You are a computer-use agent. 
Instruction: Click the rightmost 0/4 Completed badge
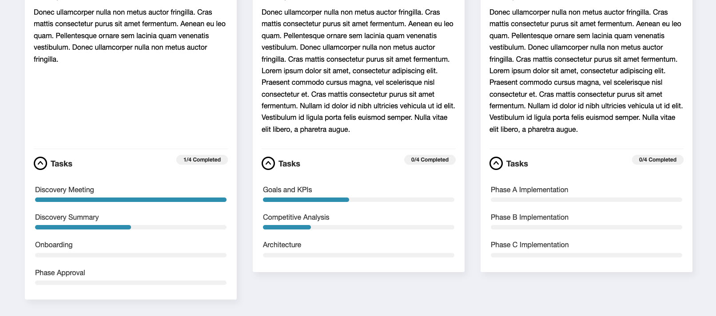click(658, 160)
